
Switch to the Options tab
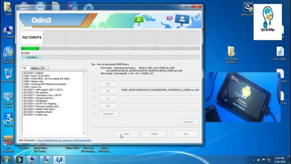[35, 68]
